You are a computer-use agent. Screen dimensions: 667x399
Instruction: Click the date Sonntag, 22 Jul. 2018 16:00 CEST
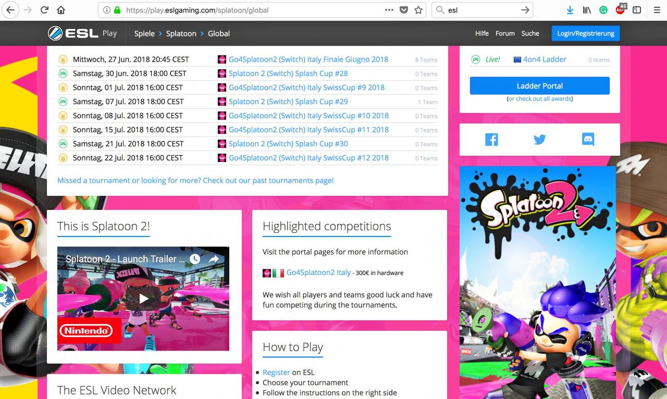(x=128, y=158)
